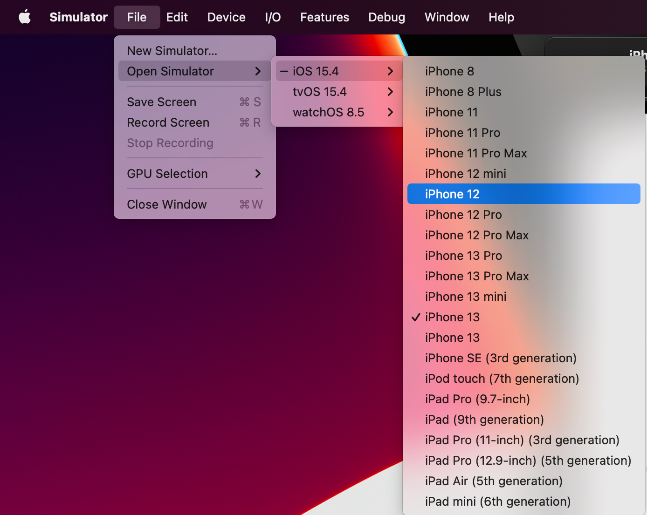Open the Apple menu
Viewport: 647px width, 515px height.
click(x=25, y=17)
